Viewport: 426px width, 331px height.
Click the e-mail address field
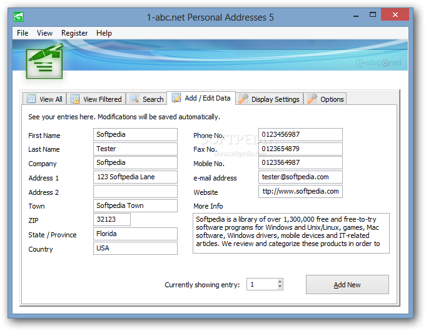click(x=300, y=177)
